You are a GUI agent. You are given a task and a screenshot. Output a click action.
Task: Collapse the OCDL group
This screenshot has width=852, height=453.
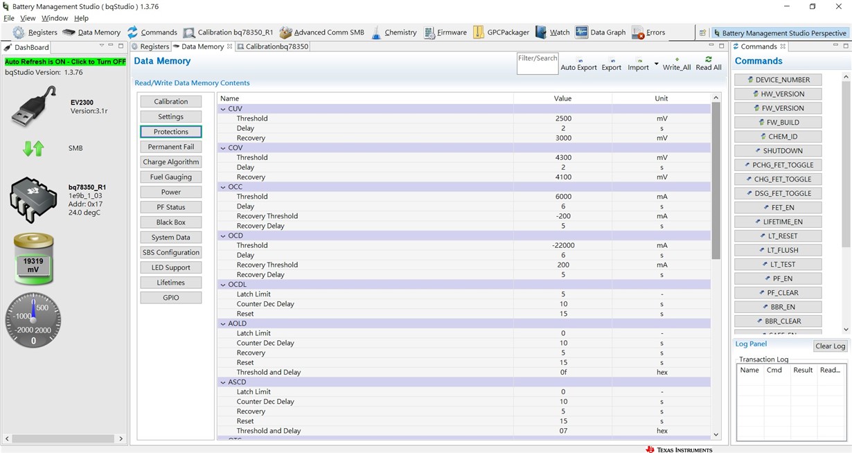point(223,284)
